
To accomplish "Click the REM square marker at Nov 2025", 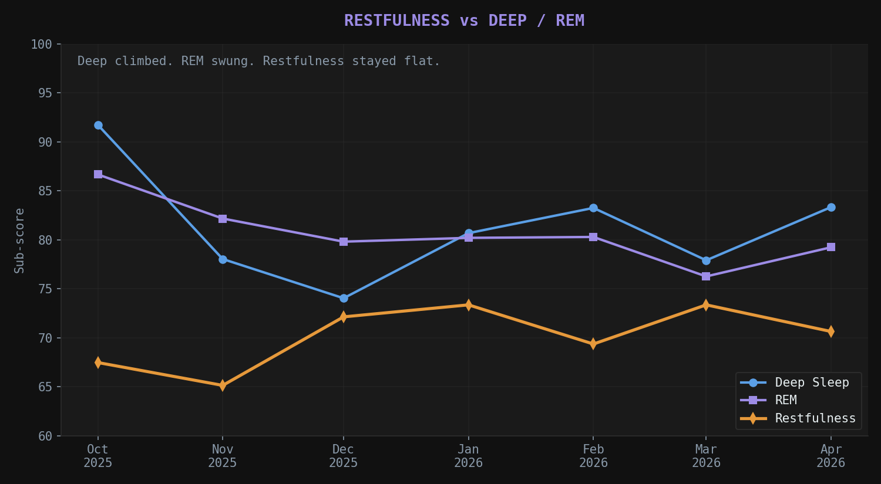I will tap(223, 218).
